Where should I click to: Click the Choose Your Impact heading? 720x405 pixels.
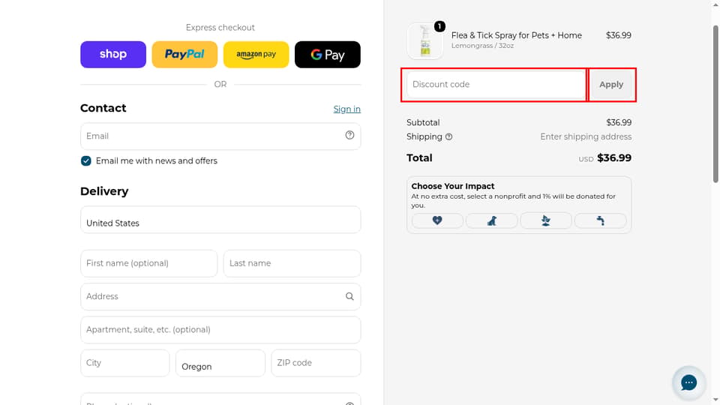(x=453, y=186)
